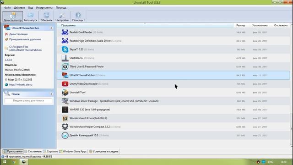293x165 pixels.
Task: Click the Обновить toolbar button
Action: (x=46, y=16)
